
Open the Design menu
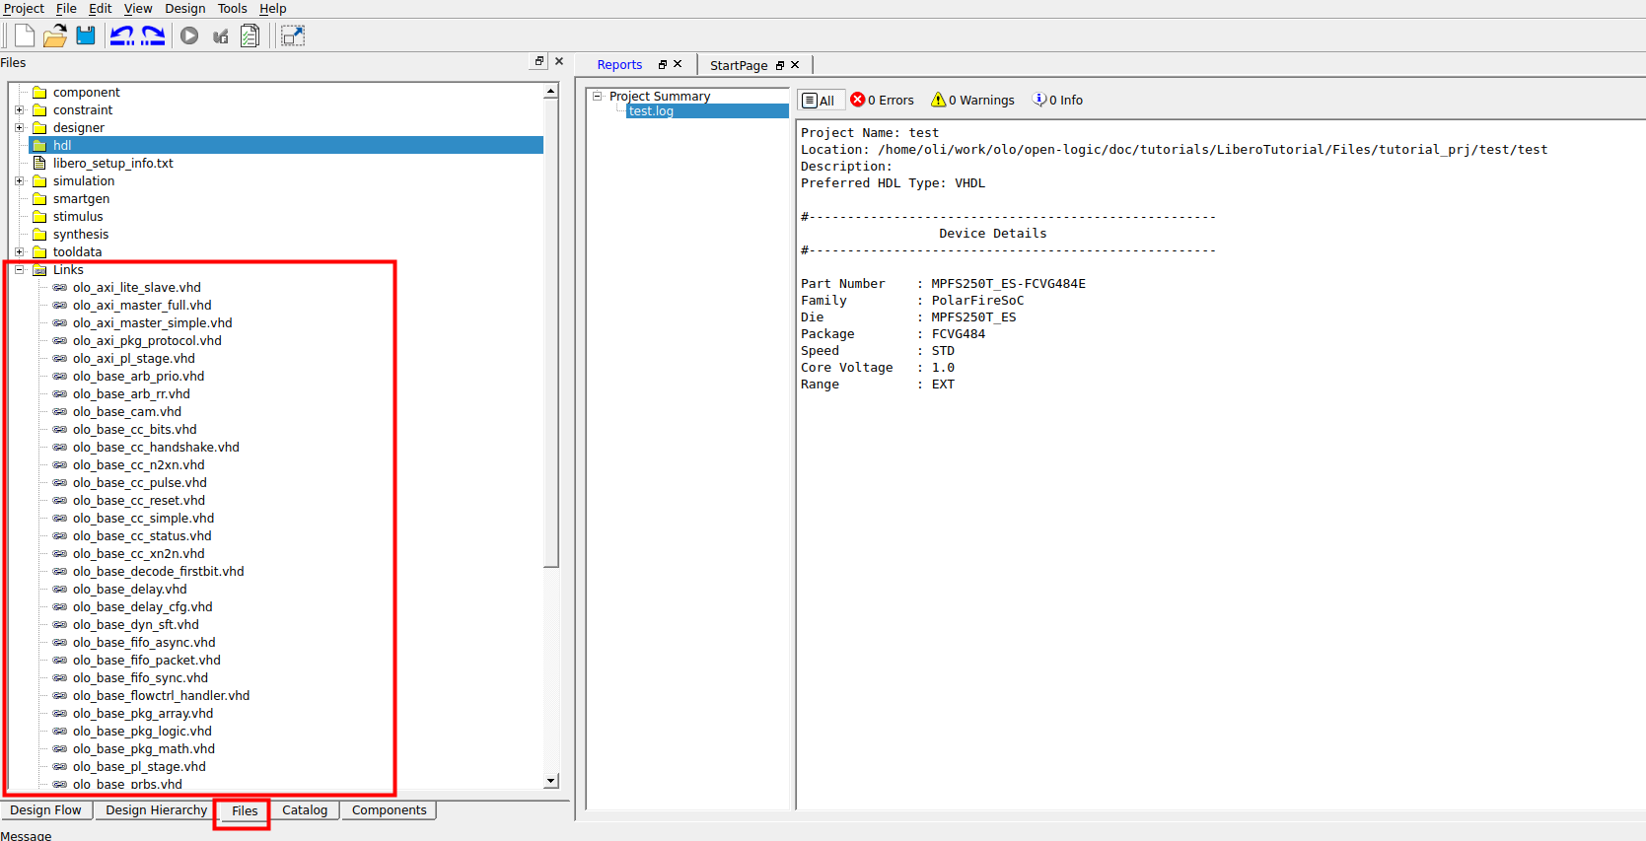185,9
